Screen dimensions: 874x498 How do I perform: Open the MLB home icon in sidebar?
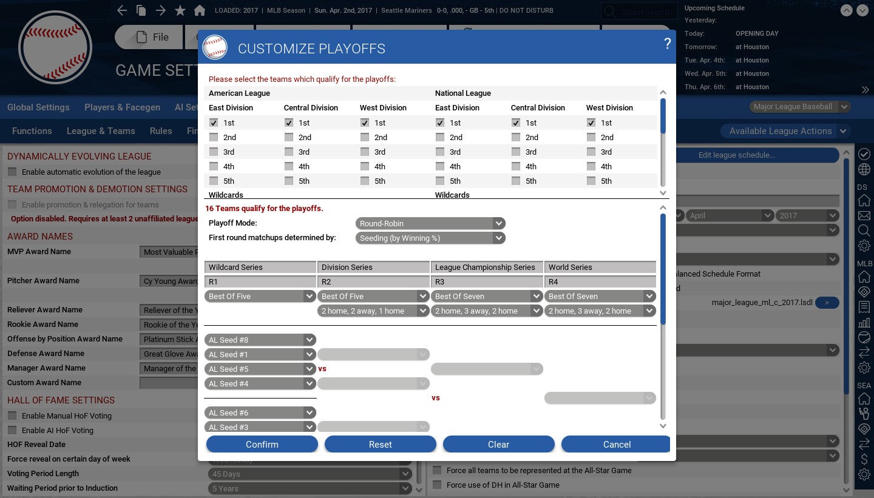click(x=864, y=277)
